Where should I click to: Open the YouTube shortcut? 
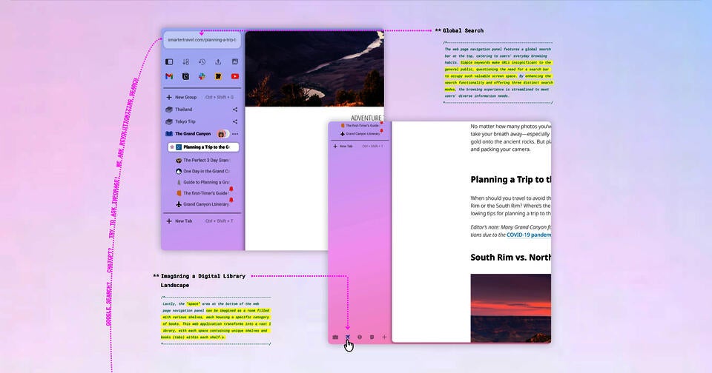click(235, 76)
